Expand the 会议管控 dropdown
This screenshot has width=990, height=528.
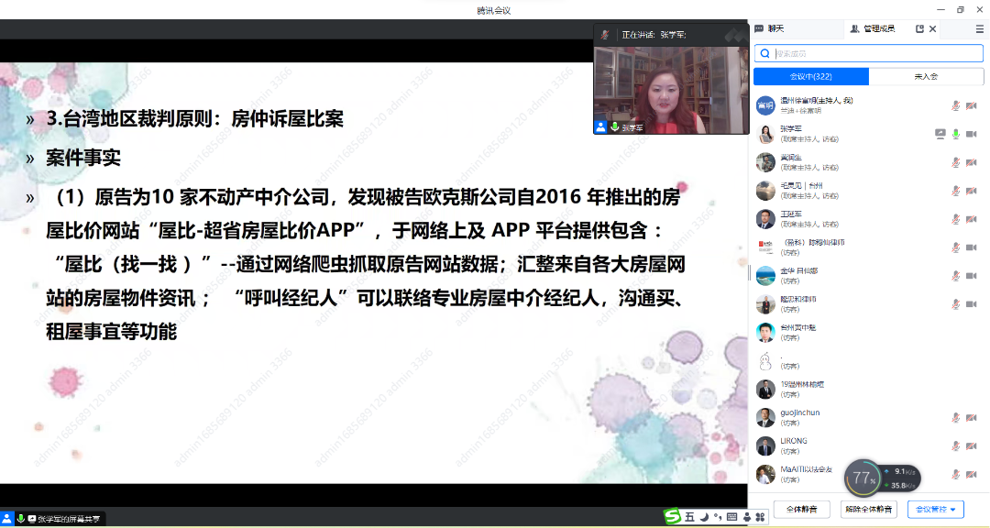(x=935, y=509)
